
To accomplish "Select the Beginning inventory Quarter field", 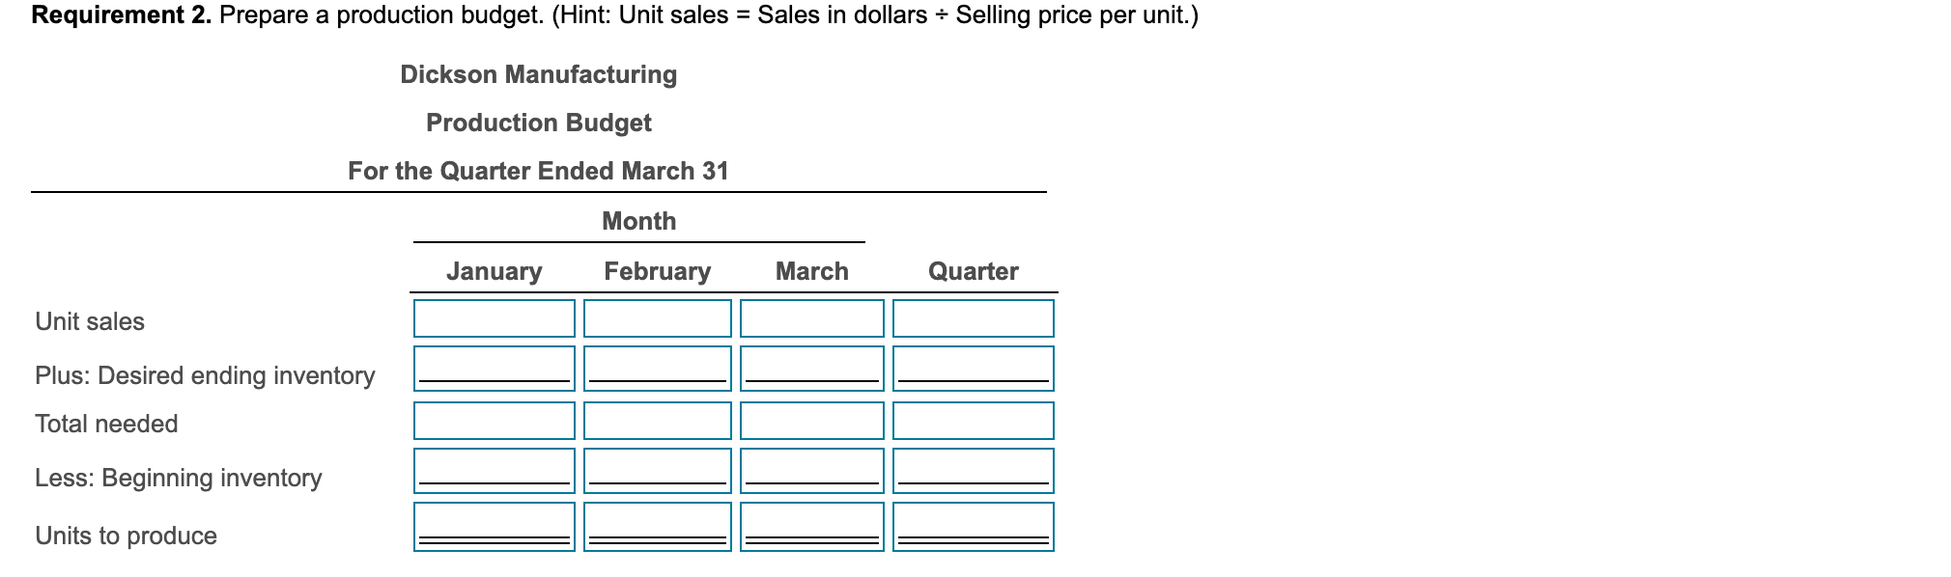I will pos(973,473).
